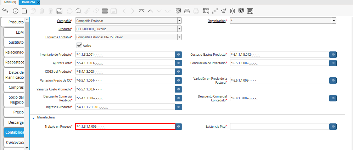
Task: Open account lookup for Conciliación de Inventario
Action: click(333, 63)
